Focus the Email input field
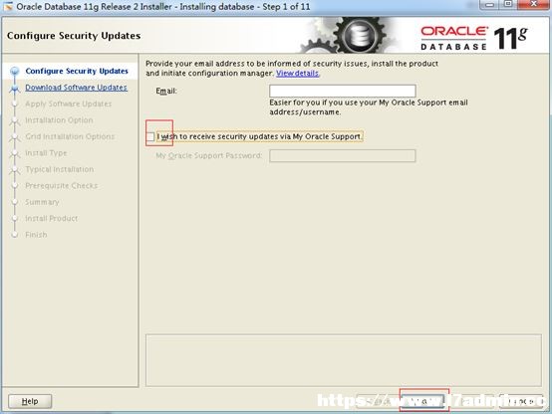The width and height of the screenshot is (552, 414). 342,91
